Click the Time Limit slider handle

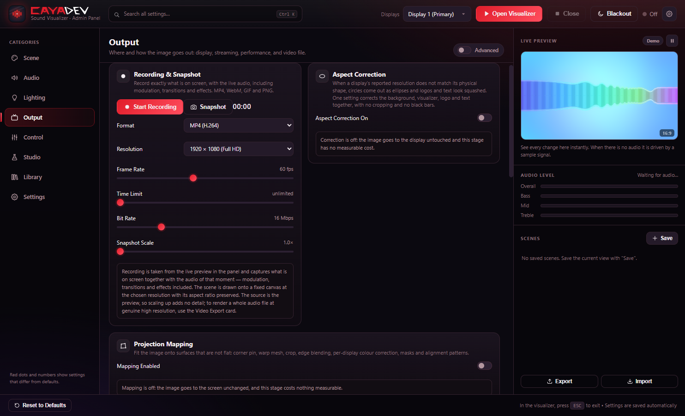tap(120, 203)
